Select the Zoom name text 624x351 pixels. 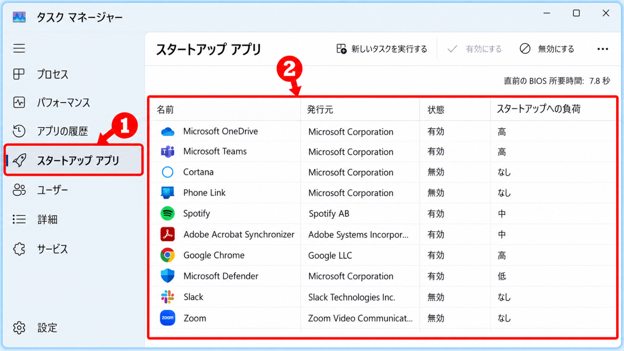[x=195, y=318]
